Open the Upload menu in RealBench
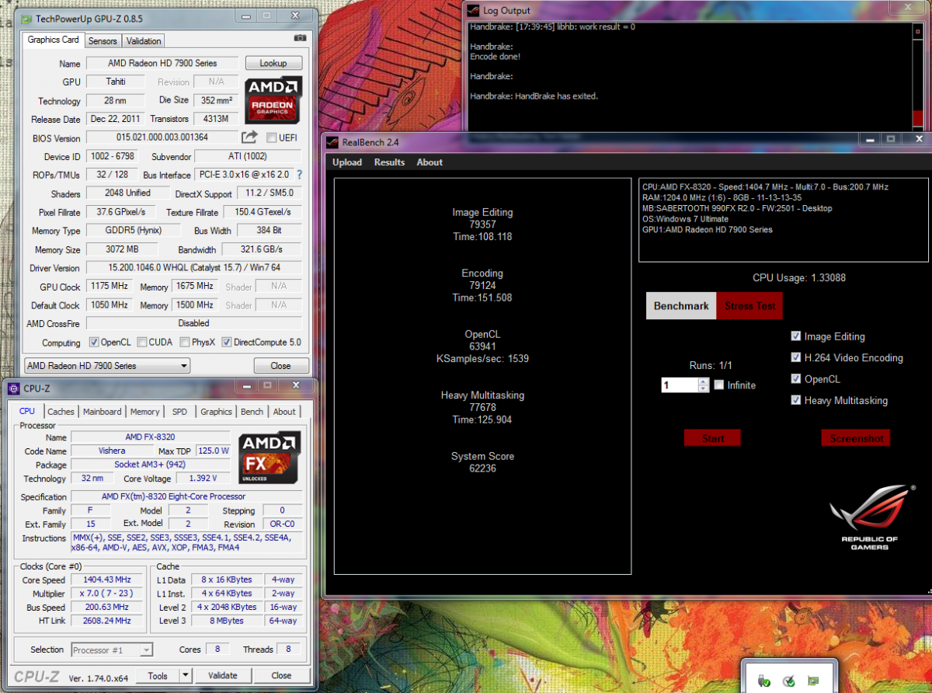Viewport: 932px width, 693px height. click(347, 162)
